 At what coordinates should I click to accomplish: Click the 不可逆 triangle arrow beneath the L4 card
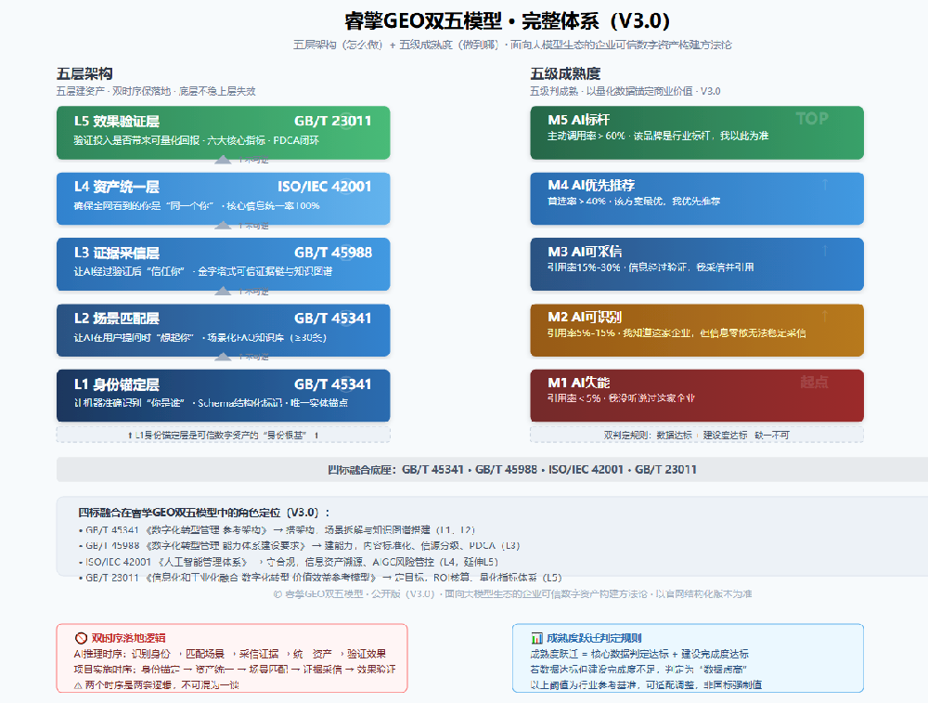(223, 226)
